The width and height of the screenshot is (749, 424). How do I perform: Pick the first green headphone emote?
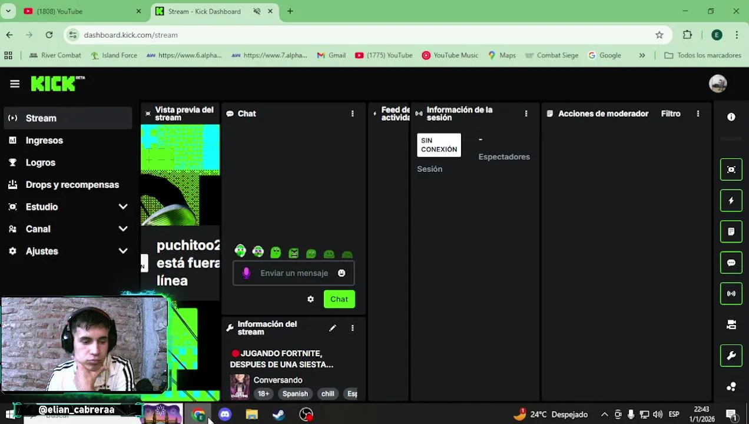[x=240, y=251]
